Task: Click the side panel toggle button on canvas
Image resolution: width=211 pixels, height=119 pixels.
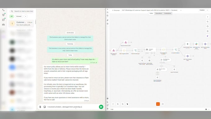Action: [x=208, y=31]
